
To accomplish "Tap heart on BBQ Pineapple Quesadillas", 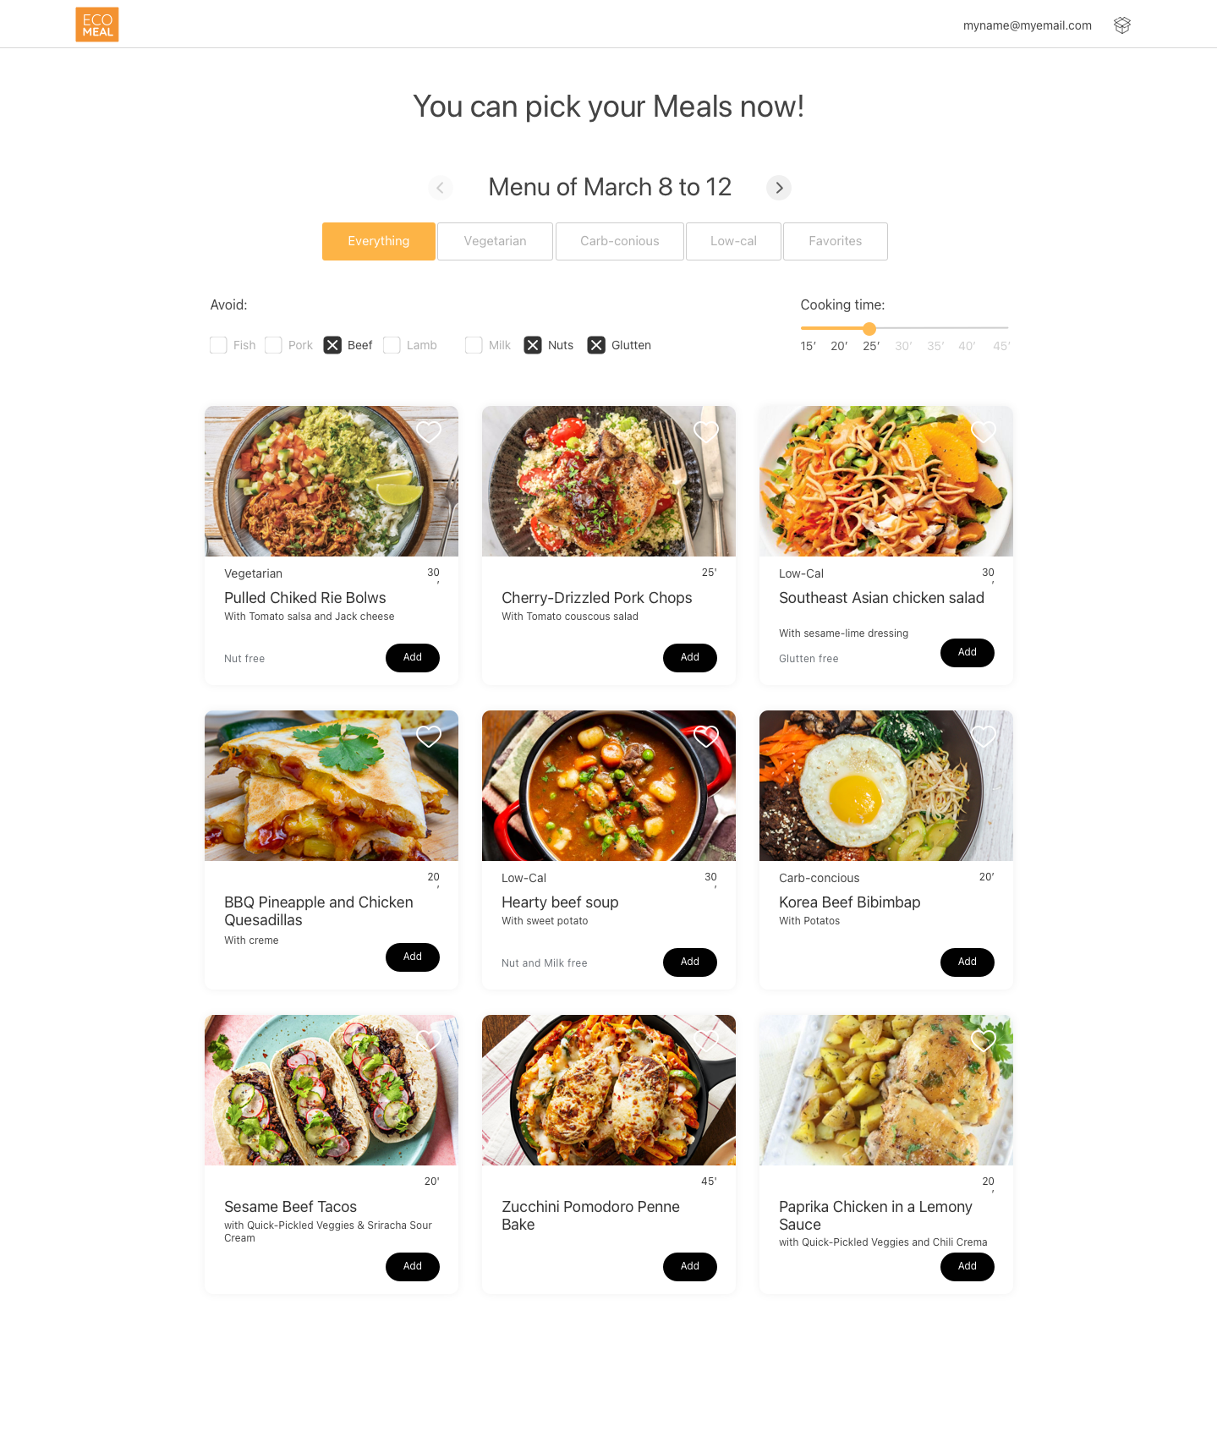I will pyautogui.click(x=429, y=736).
